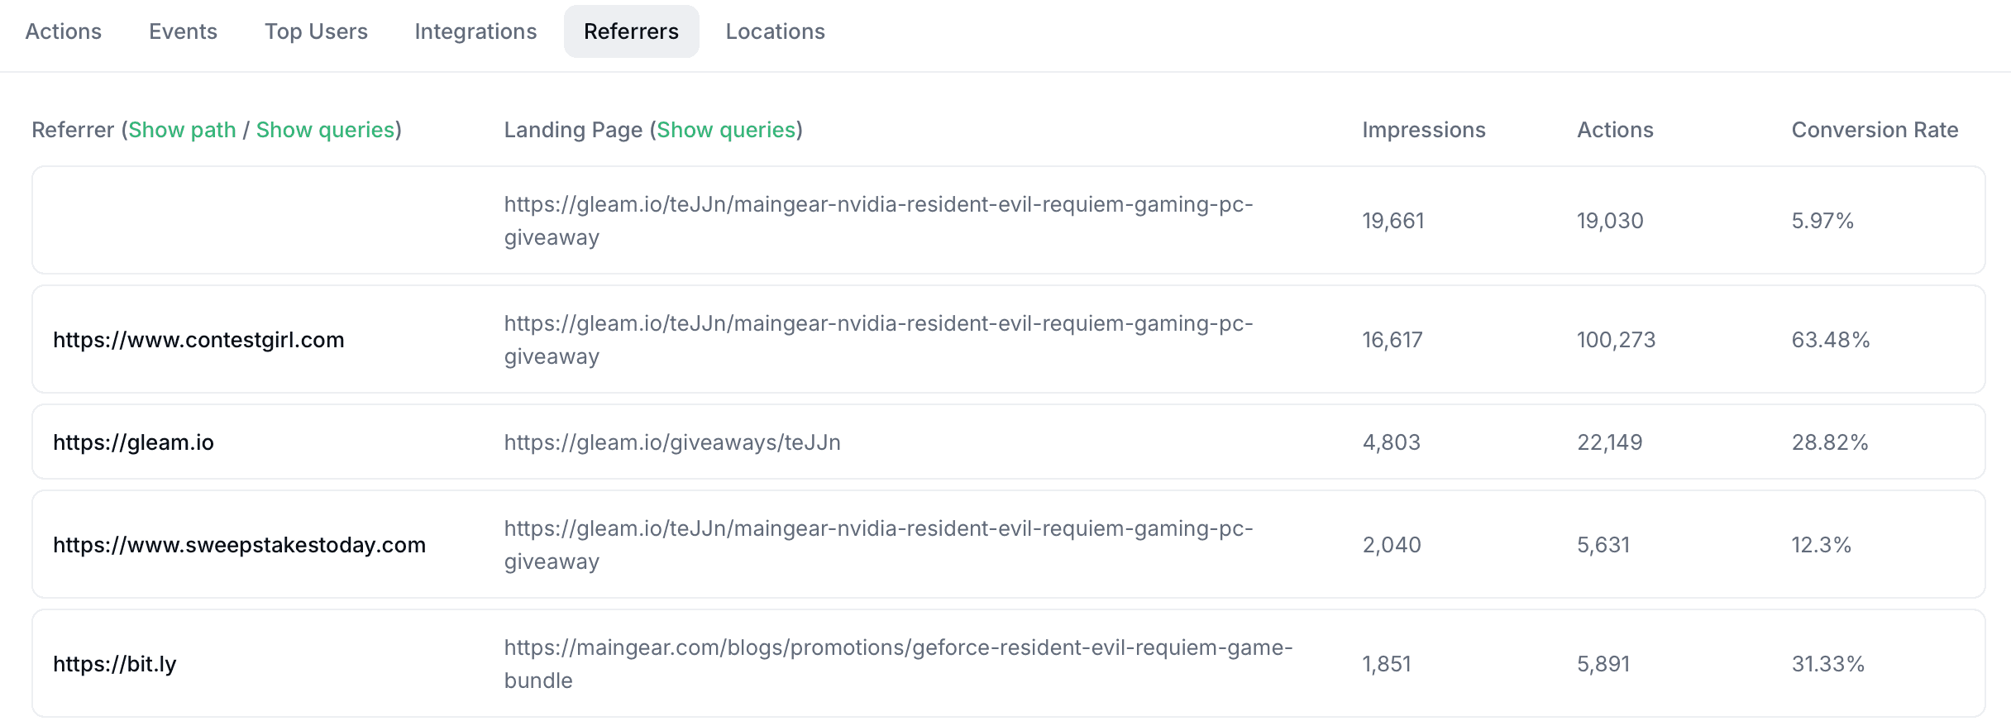Show queries for the Referrer column
The image size is (2011, 726).
click(x=325, y=130)
